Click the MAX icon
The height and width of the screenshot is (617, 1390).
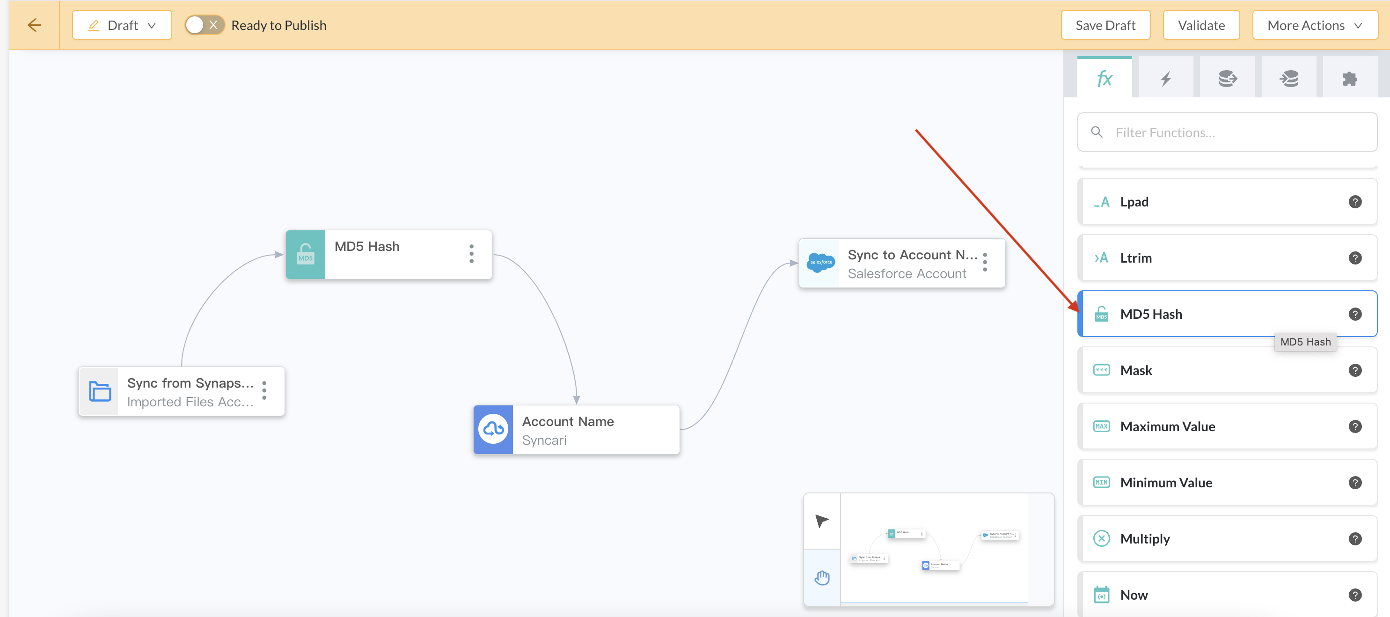pyautogui.click(x=1101, y=426)
